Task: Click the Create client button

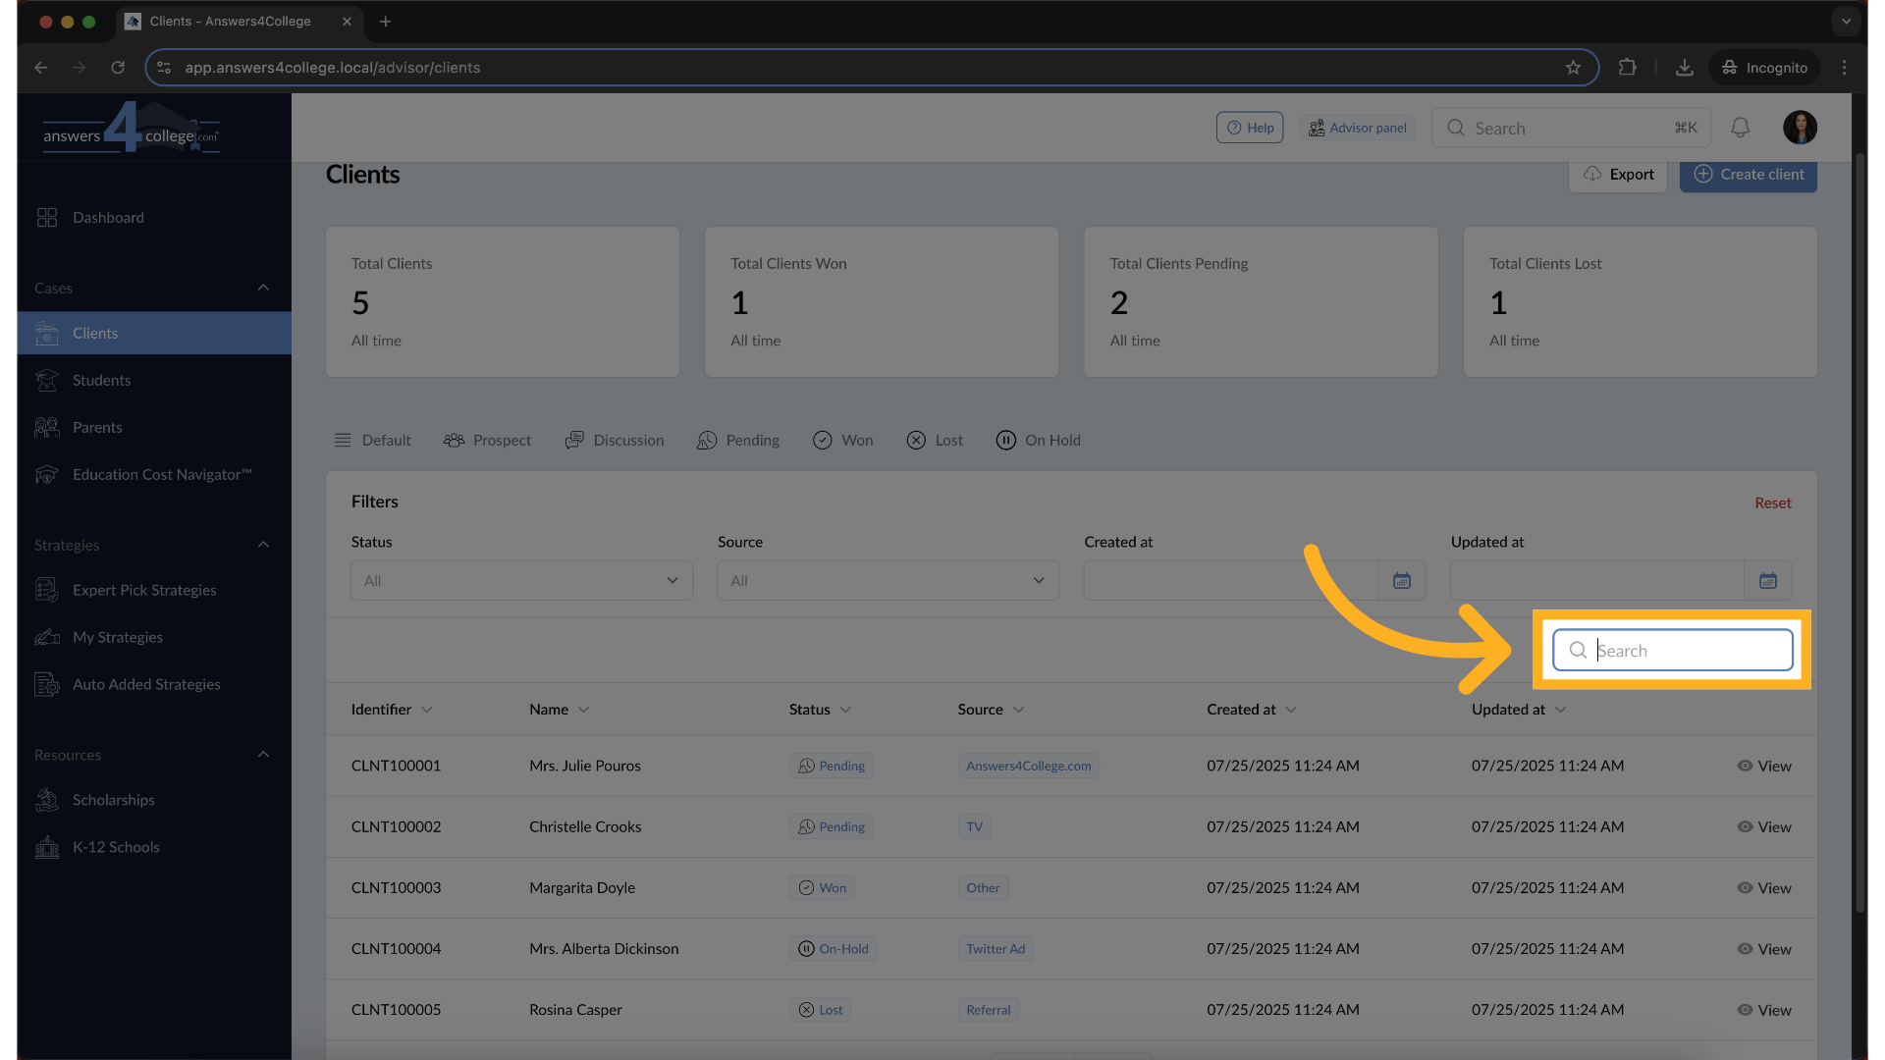Action: tap(1748, 175)
